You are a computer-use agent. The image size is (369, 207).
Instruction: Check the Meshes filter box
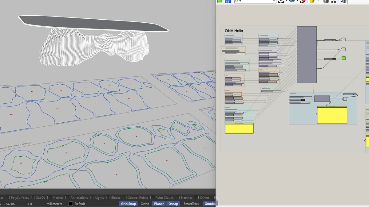click(49, 198)
